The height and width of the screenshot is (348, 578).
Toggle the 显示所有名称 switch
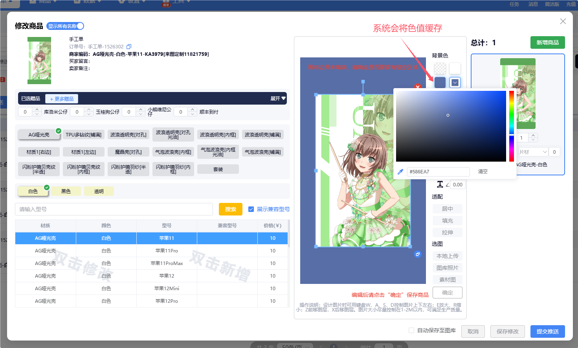[x=65, y=26]
